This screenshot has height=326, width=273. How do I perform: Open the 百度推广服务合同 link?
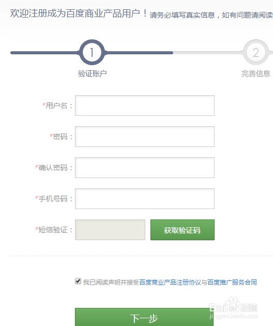(x=232, y=282)
